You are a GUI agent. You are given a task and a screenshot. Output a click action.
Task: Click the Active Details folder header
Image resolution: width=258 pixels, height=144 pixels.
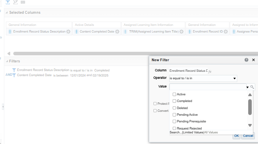point(85,25)
